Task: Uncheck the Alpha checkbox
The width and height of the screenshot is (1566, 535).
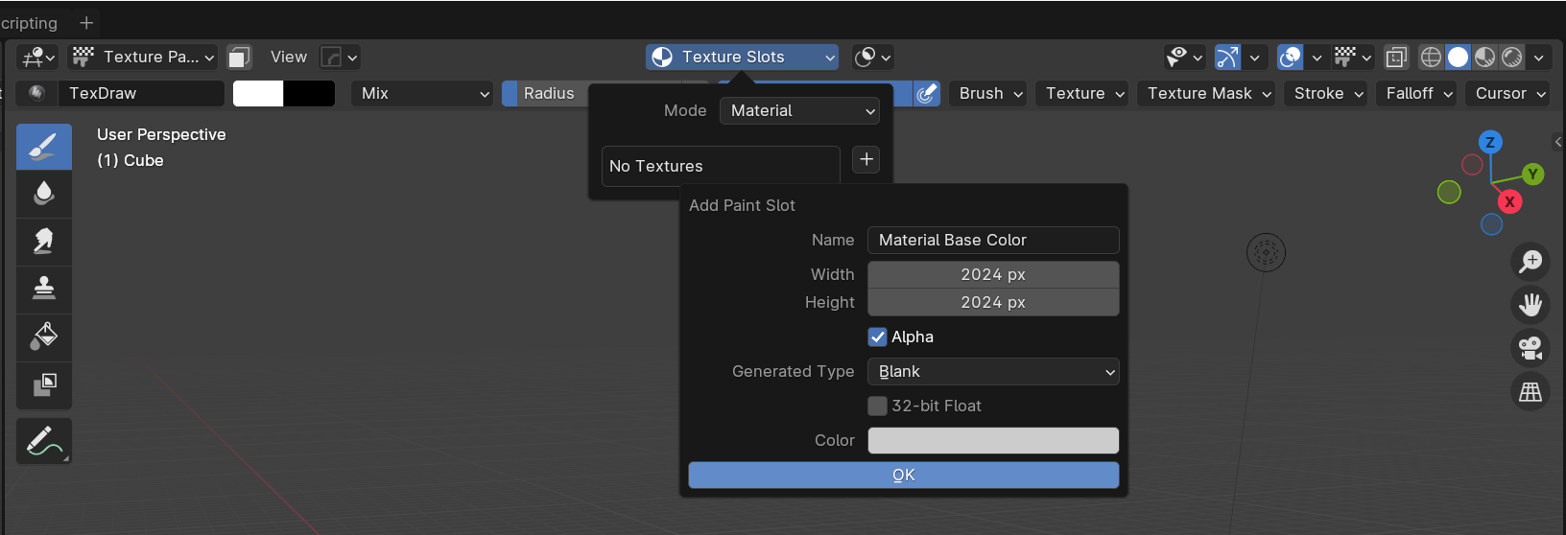Action: [877, 337]
